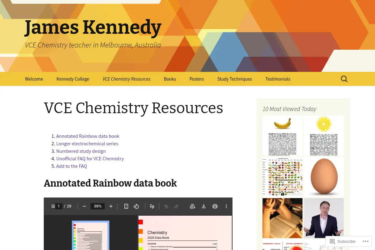Open the VCE Chemistry Resources menu item
This screenshot has width=375, height=250.
click(127, 79)
